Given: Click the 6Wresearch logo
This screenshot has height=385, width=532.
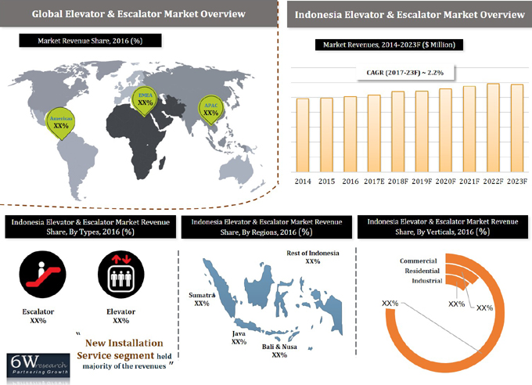Looking at the screenshot, I should 38,365.
